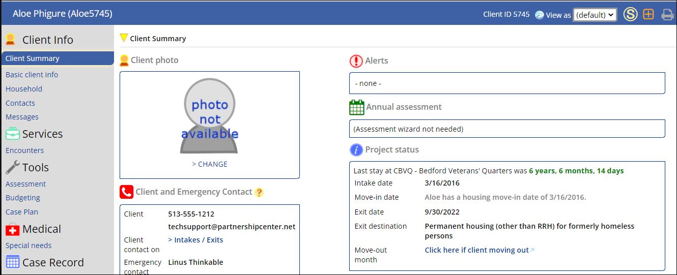Click the red phone contact icon
The height and width of the screenshot is (275, 677).
tap(126, 192)
